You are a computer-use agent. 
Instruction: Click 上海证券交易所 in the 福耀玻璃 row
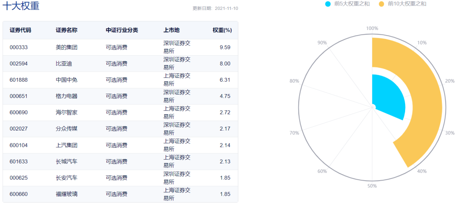pos(177,194)
